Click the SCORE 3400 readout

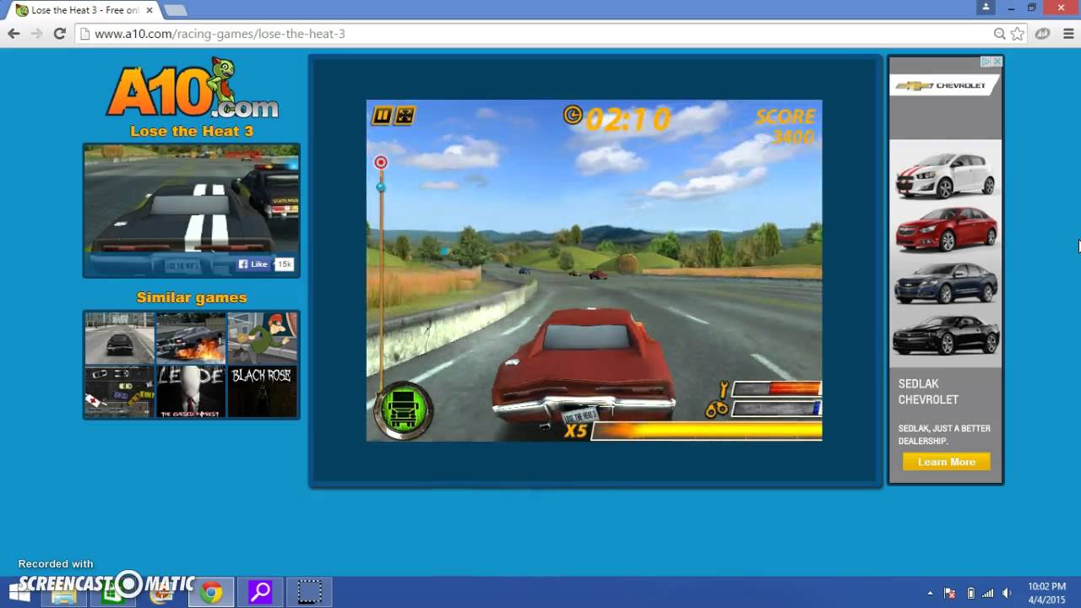point(785,127)
